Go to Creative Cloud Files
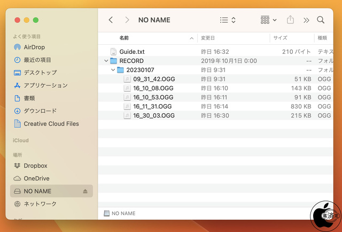 [x=51, y=123]
